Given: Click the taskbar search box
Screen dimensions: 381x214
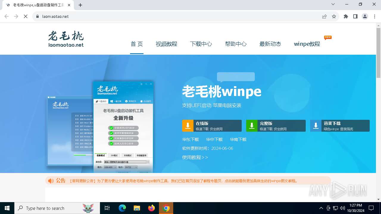Looking at the screenshot, I should [x=57, y=208].
